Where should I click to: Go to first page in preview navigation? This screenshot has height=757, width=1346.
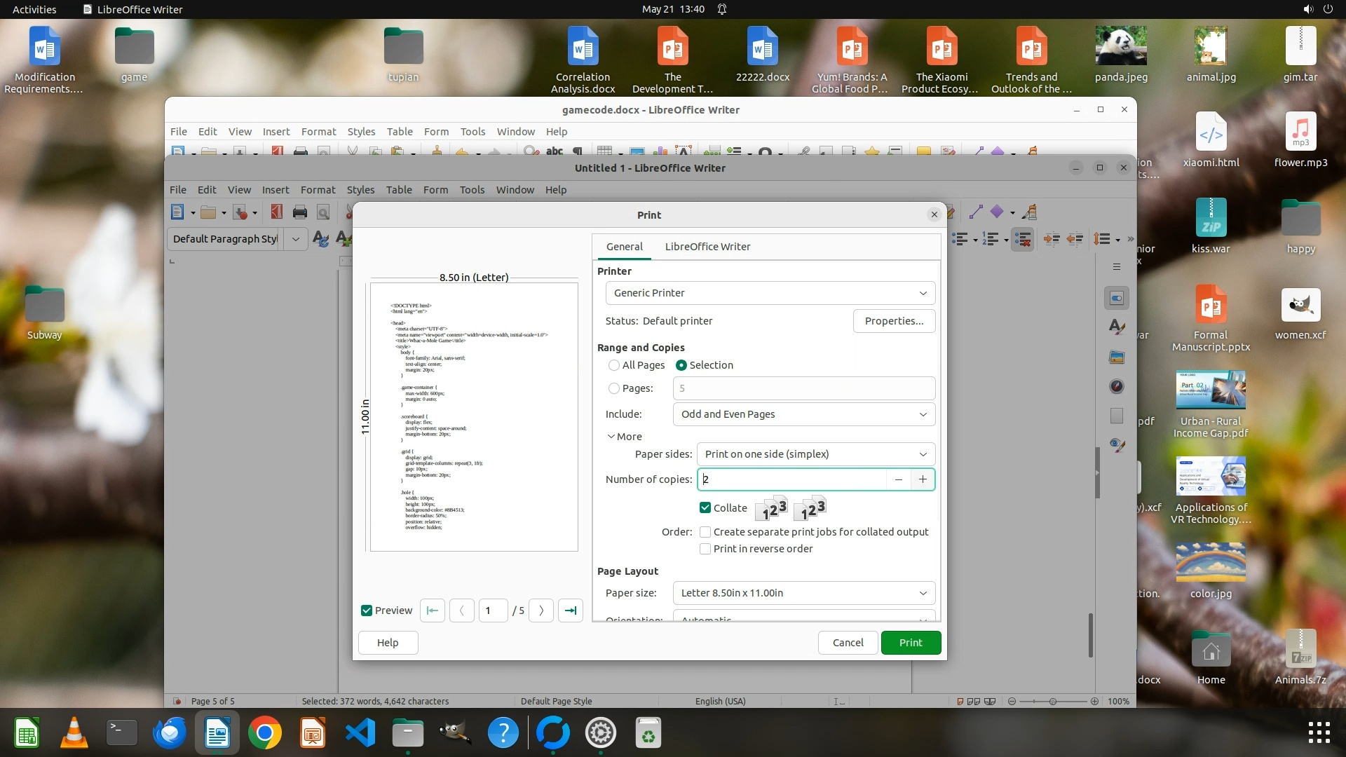(x=433, y=611)
